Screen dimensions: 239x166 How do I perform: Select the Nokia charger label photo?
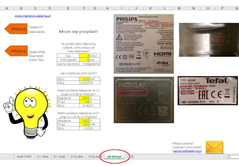coord(144,100)
